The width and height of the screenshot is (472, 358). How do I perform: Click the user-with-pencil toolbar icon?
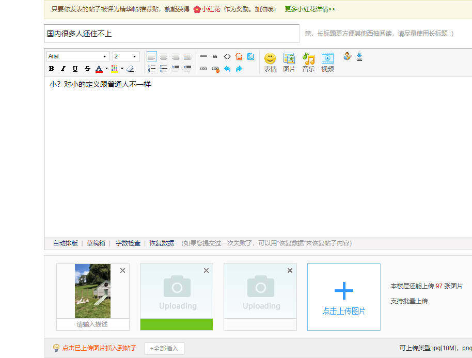[348, 56]
